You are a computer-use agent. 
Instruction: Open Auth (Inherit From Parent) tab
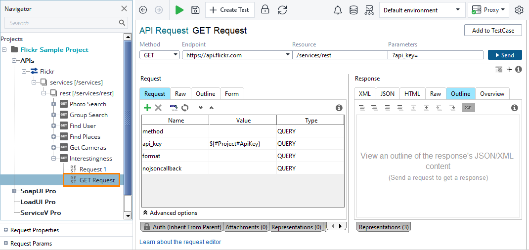[x=182, y=227]
